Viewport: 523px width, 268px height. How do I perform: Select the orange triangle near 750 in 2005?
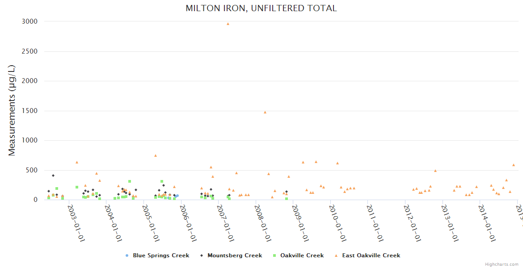pyautogui.click(x=156, y=155)
